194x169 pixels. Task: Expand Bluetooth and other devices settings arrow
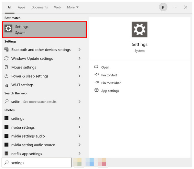[x=80, y=50]
